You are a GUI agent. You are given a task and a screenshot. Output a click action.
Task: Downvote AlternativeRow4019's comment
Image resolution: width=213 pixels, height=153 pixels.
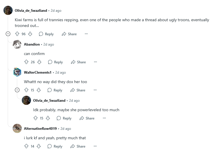click(x=39, y=146)
